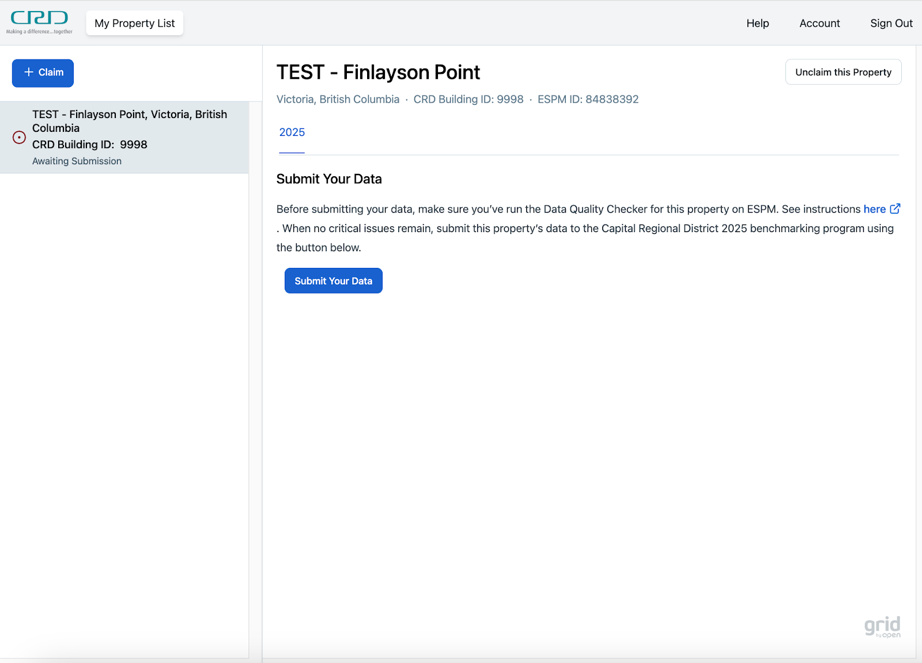Select TEST - Finlayson Point in the property list
922x663 pixels.
(130, 122)
